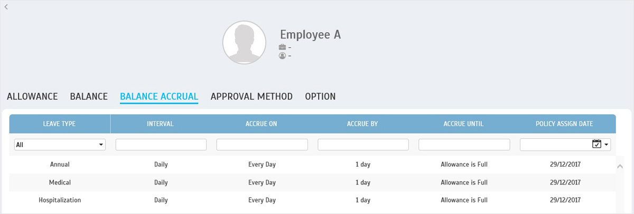Click the Interval filter input field
This screenshot has width=634, height=214.
pyautogui.click(x=161, y=144)
